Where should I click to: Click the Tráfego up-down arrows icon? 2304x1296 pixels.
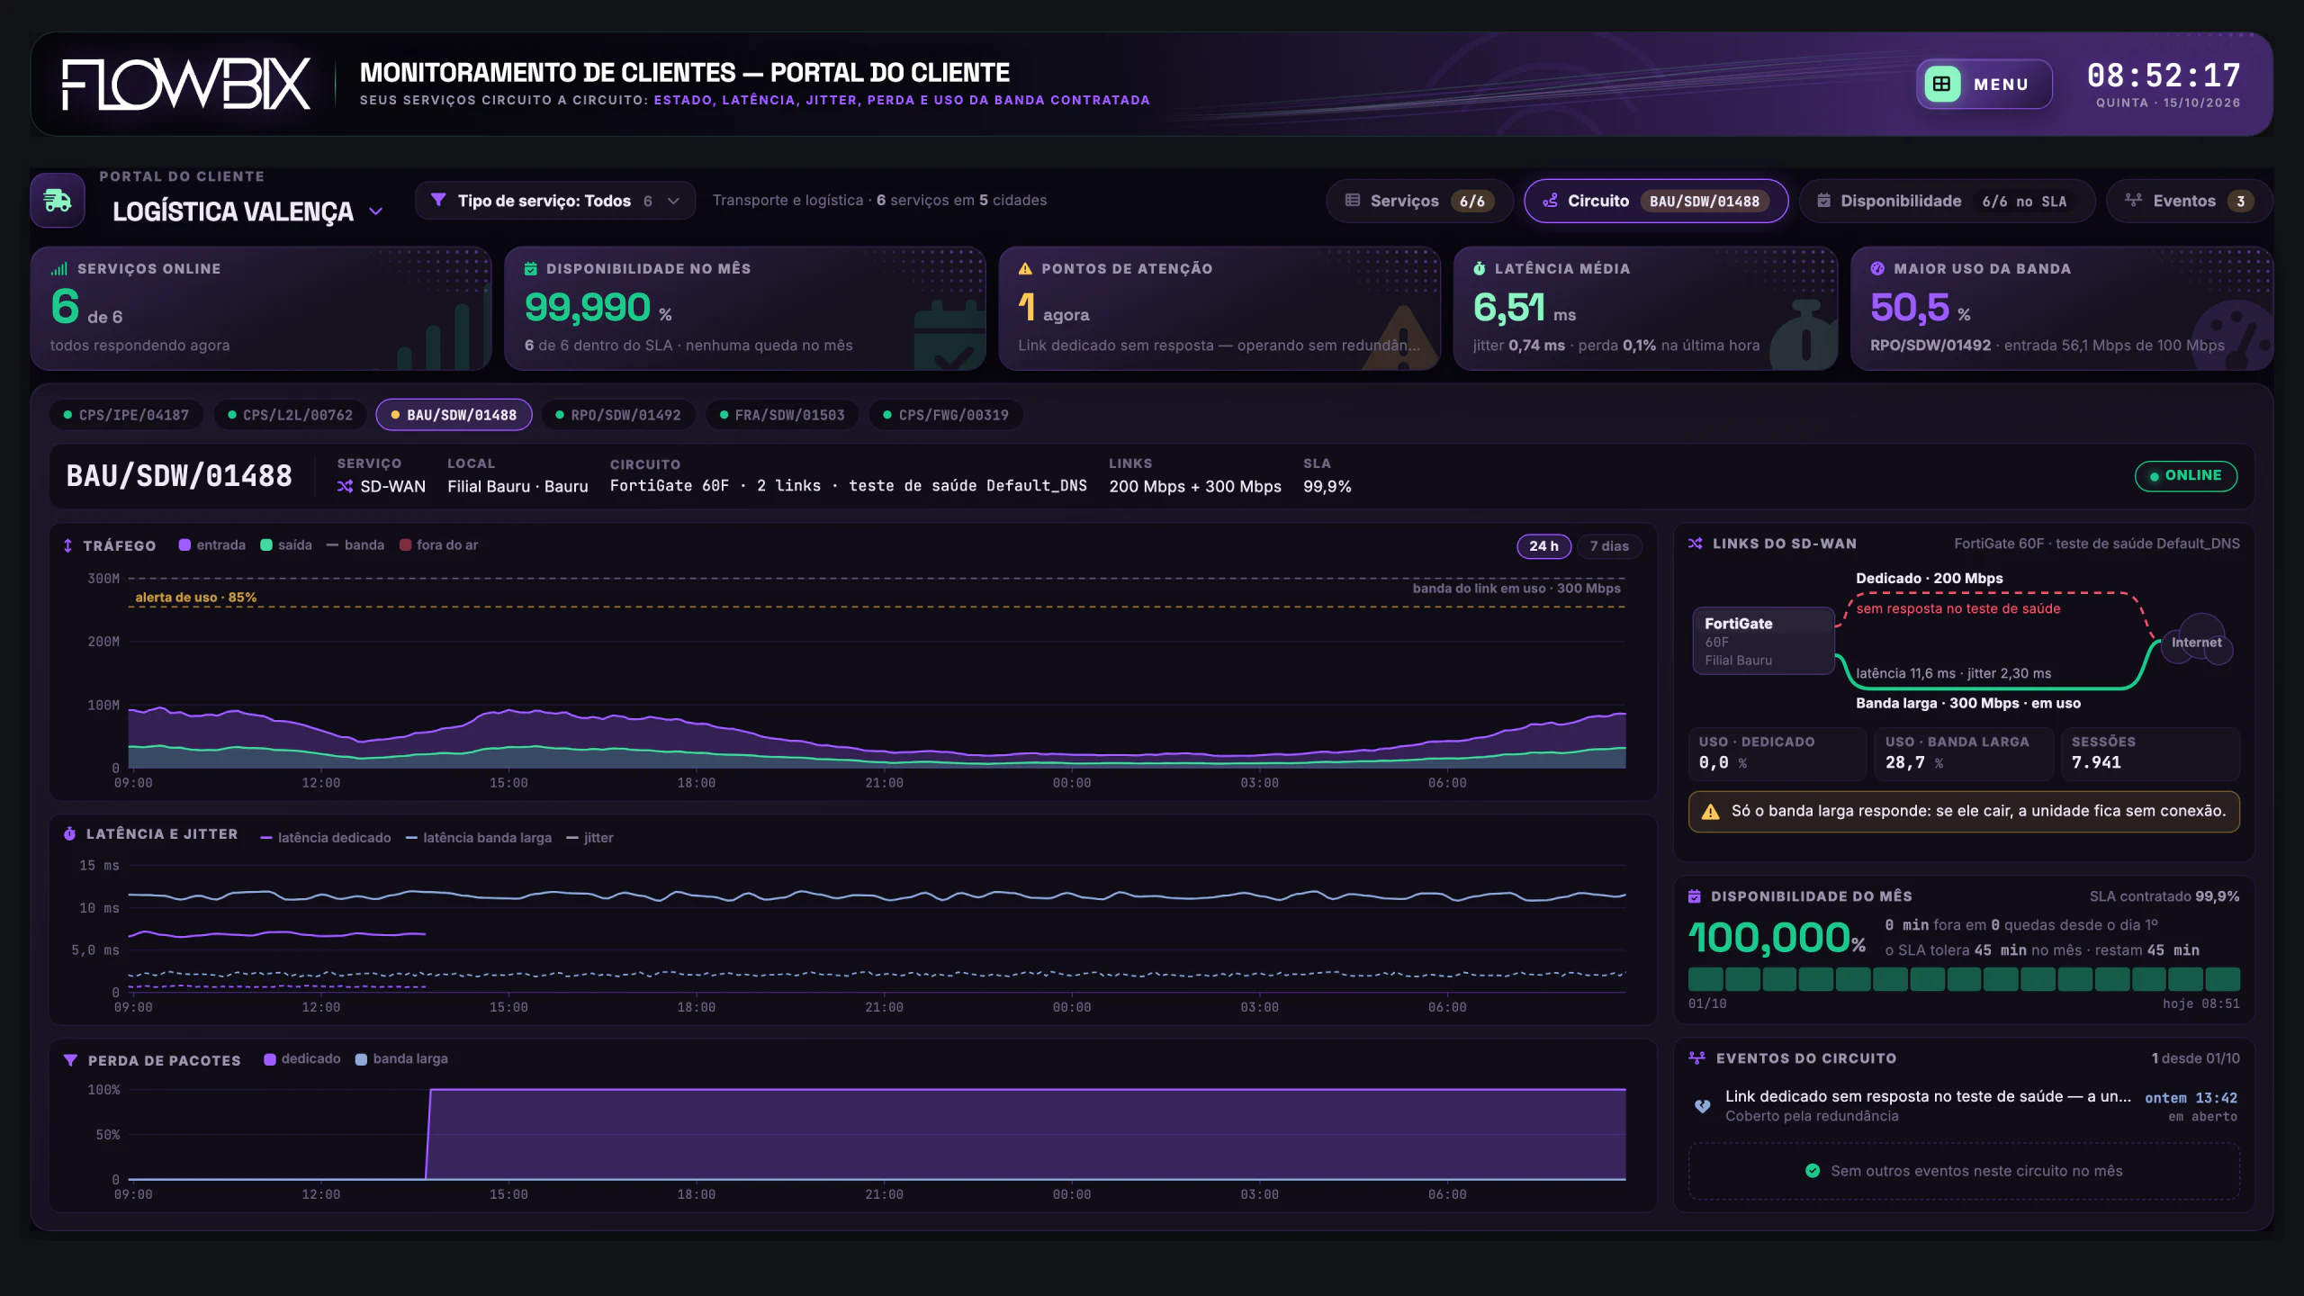tap(67, 545)
